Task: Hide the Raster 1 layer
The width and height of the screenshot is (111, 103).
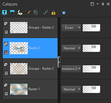Action: click(6, 94)
